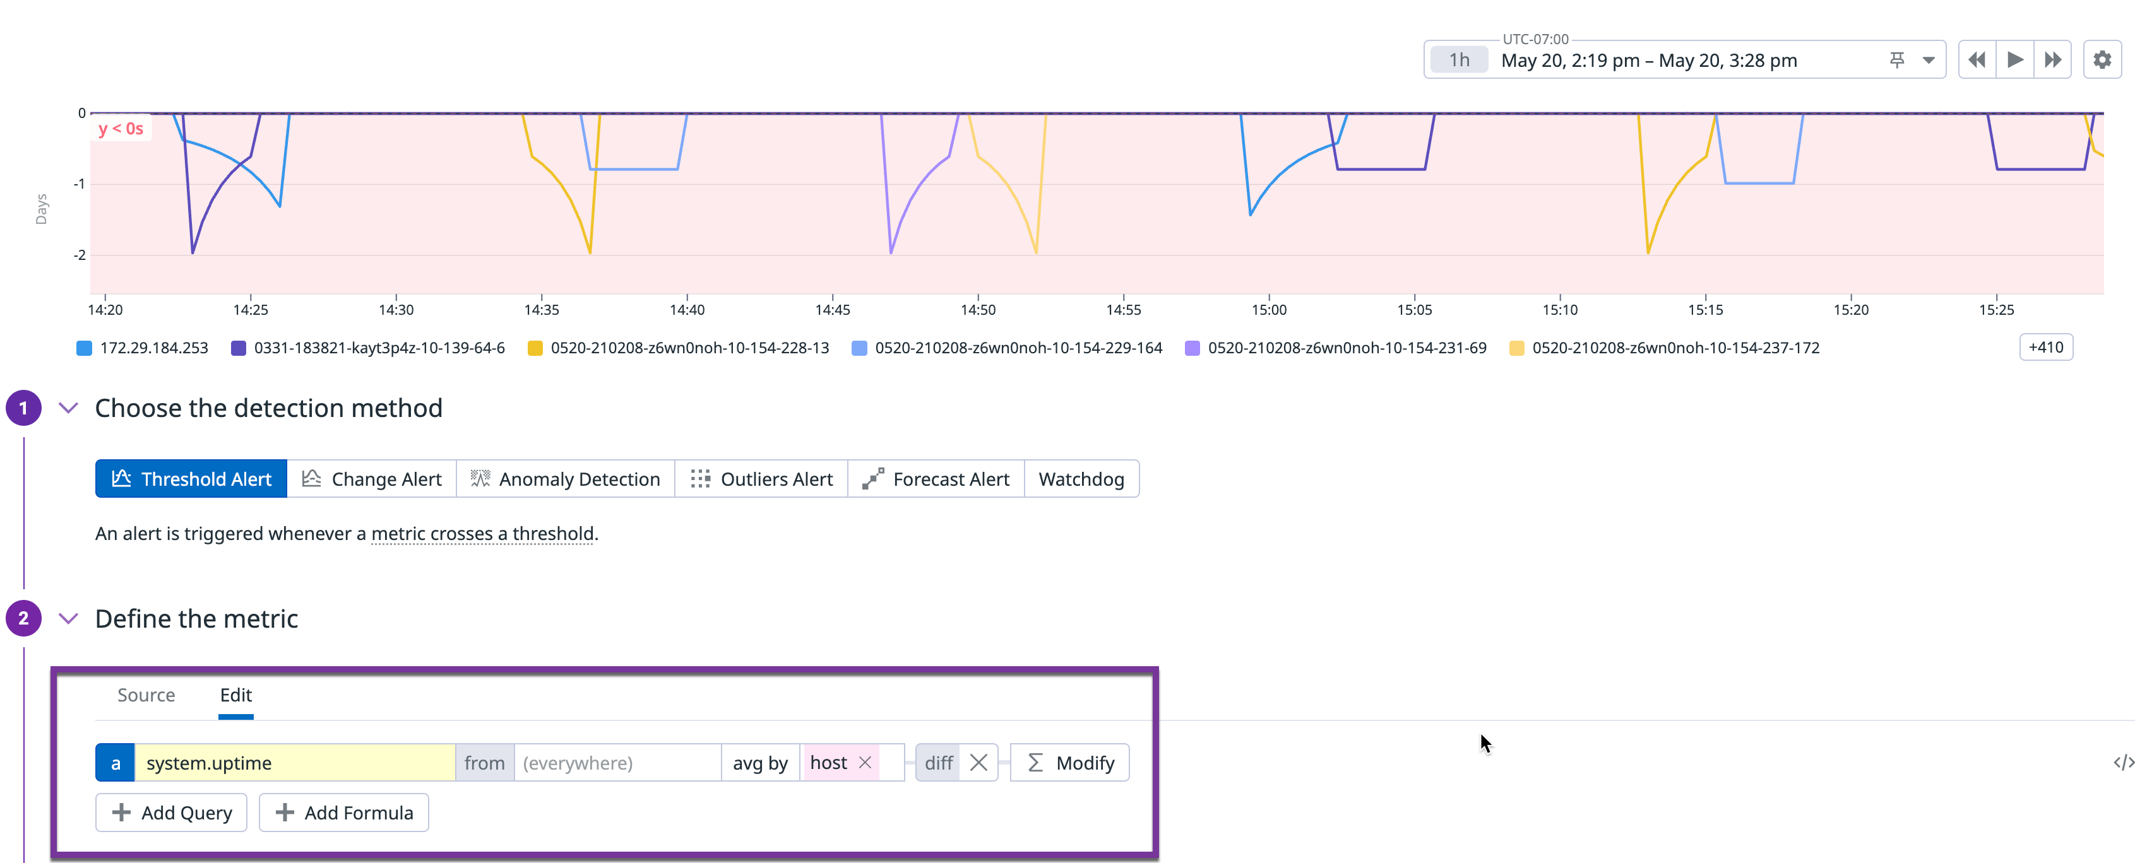
Task: Click the pin icon in time selector
Action: click(x=1896, y=60)
